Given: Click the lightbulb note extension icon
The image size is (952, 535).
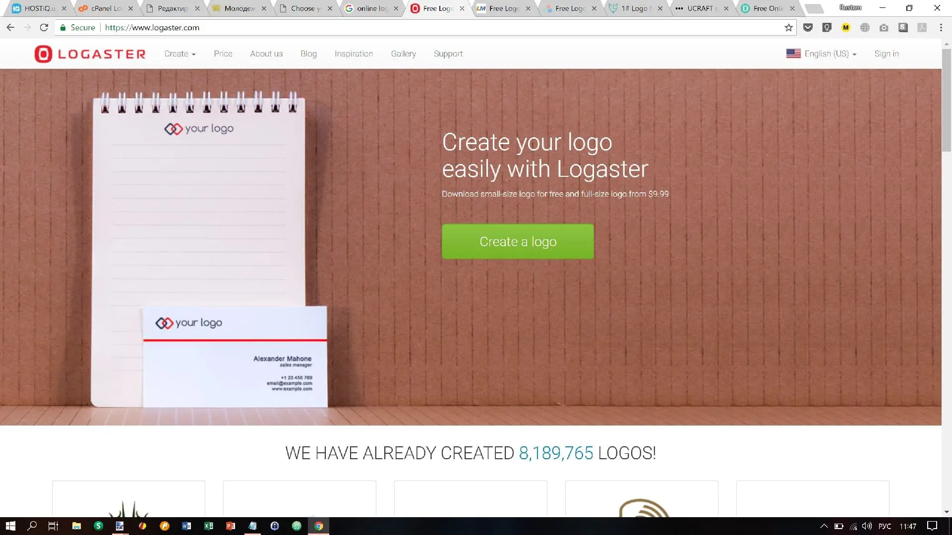Looking at the screenshot, I should click(x=827, y=28).
